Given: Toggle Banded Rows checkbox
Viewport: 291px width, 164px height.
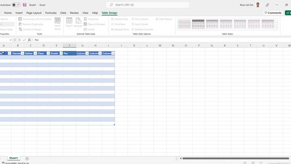Looking at the screenshot, I should [x=112, y=29].
